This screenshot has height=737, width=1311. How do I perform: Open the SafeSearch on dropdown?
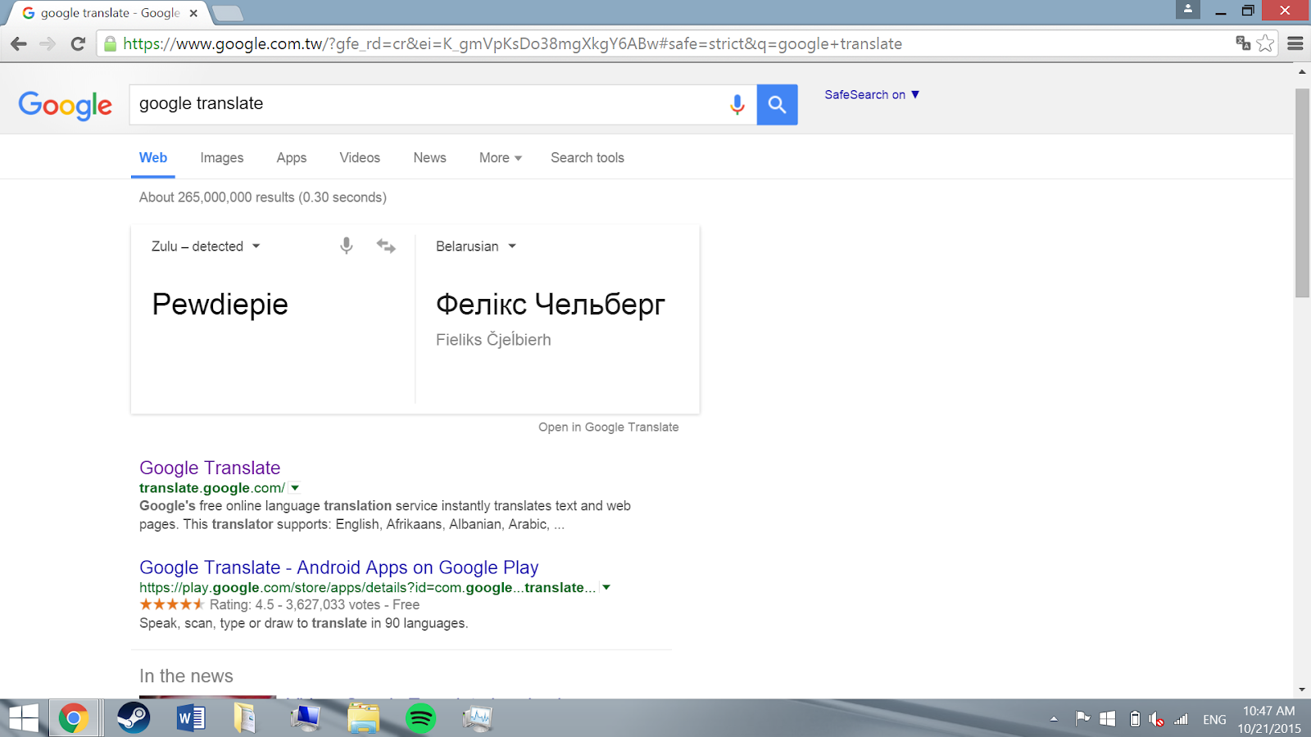pos(872,94)
